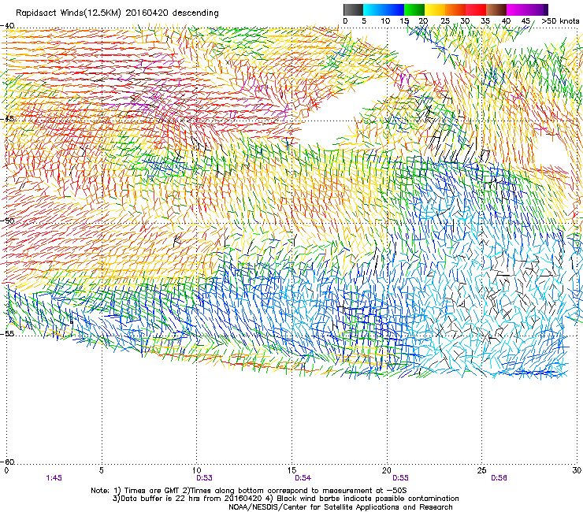Click longitude axis label '10' at bottom
This screenshot has height=512, width=583.
tap(197, 470)
